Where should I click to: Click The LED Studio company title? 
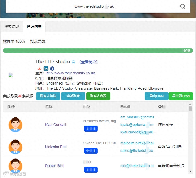(53, 61)
